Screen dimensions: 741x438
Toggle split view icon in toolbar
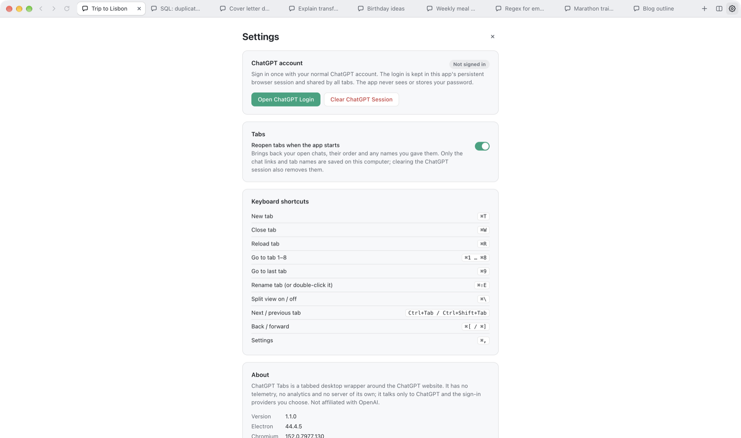719,9
